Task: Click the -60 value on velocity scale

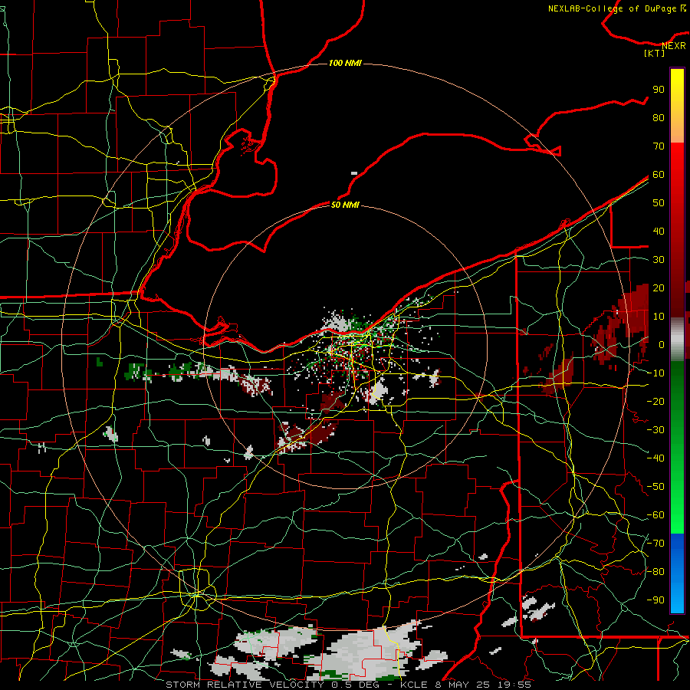Action: coord(655,515)
